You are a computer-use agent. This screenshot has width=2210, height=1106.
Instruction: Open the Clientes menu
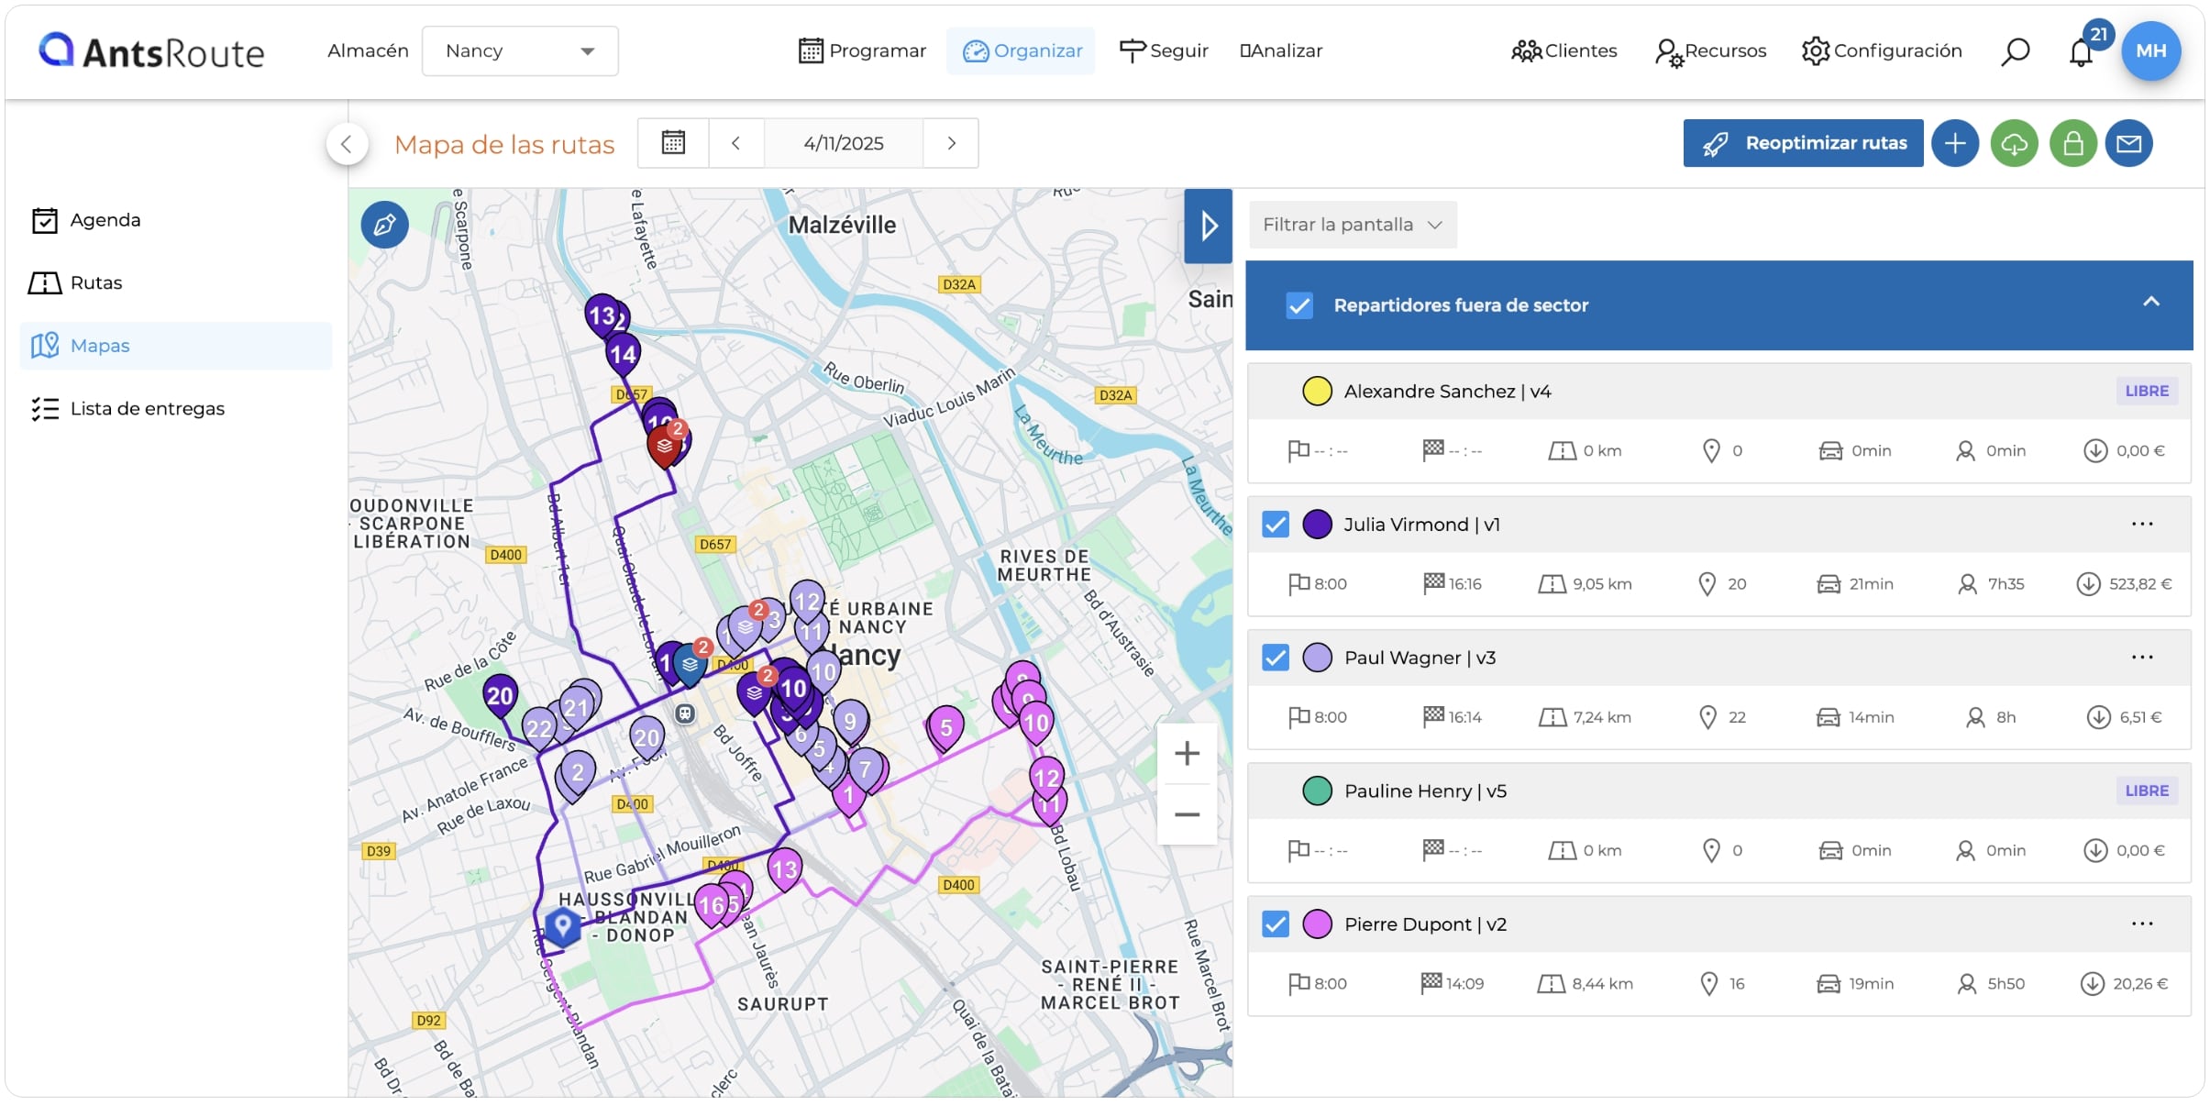click(x=1564, y=51)
